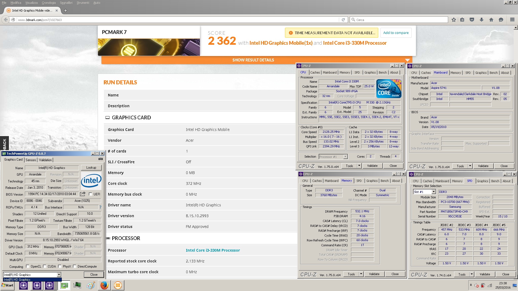The height and width of the screenshot is (291, 518).
Task: Switch to Sensors tab in GPU-Z
Action: click(x=31, y=160)
